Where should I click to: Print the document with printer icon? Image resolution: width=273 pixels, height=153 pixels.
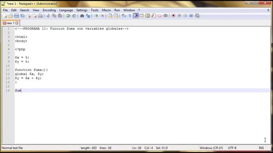[40, 16]
